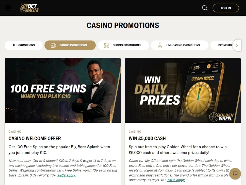The image size is (246, 185).
Task: Click the sports balls icon in Sports Promotions
Action: (107, 45)
